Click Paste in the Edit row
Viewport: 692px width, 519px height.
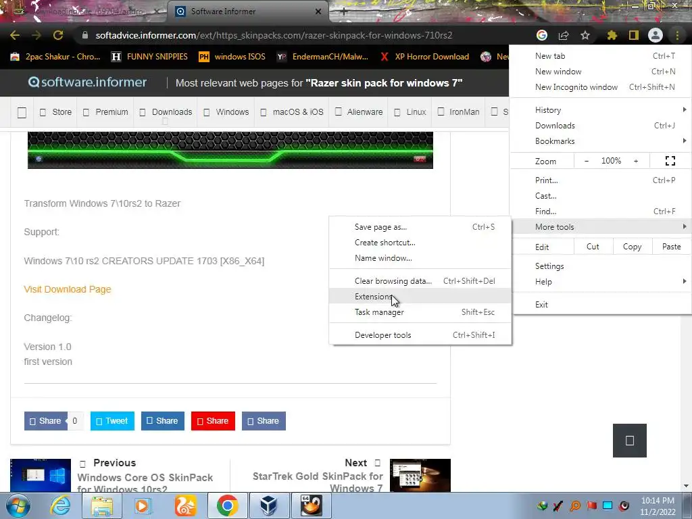click(671, 247)
